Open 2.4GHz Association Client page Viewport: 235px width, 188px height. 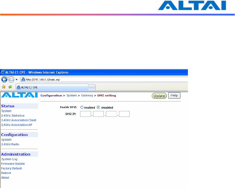pyautogui.click(x=19, y=120)
